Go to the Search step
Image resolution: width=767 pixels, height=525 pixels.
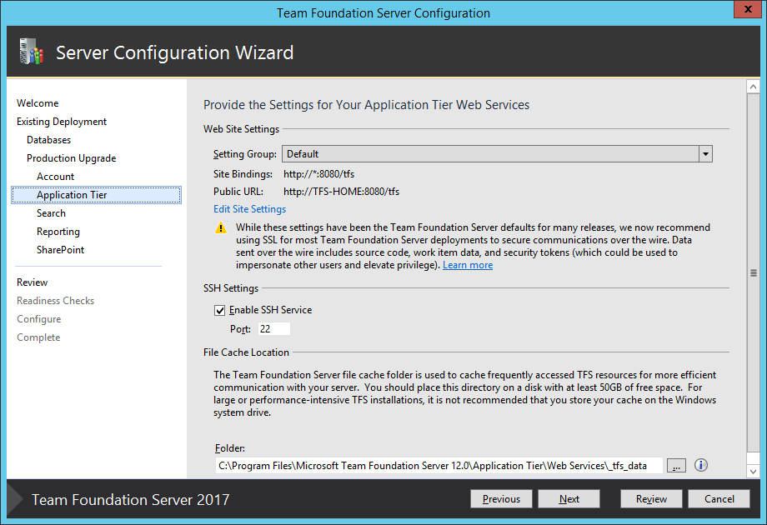(x=51, y=213)
